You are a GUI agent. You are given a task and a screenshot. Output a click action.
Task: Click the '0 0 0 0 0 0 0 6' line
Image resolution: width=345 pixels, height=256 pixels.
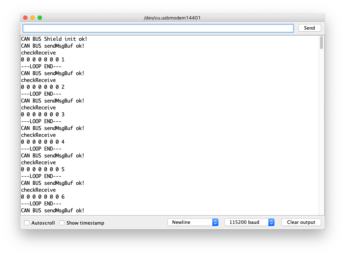[43, 197]
